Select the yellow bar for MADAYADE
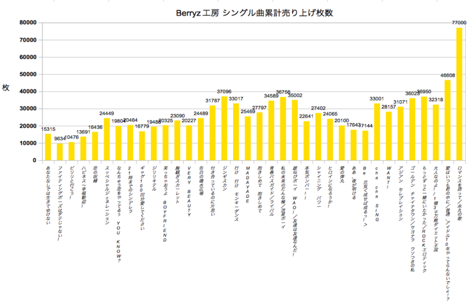 click(248, 138)
